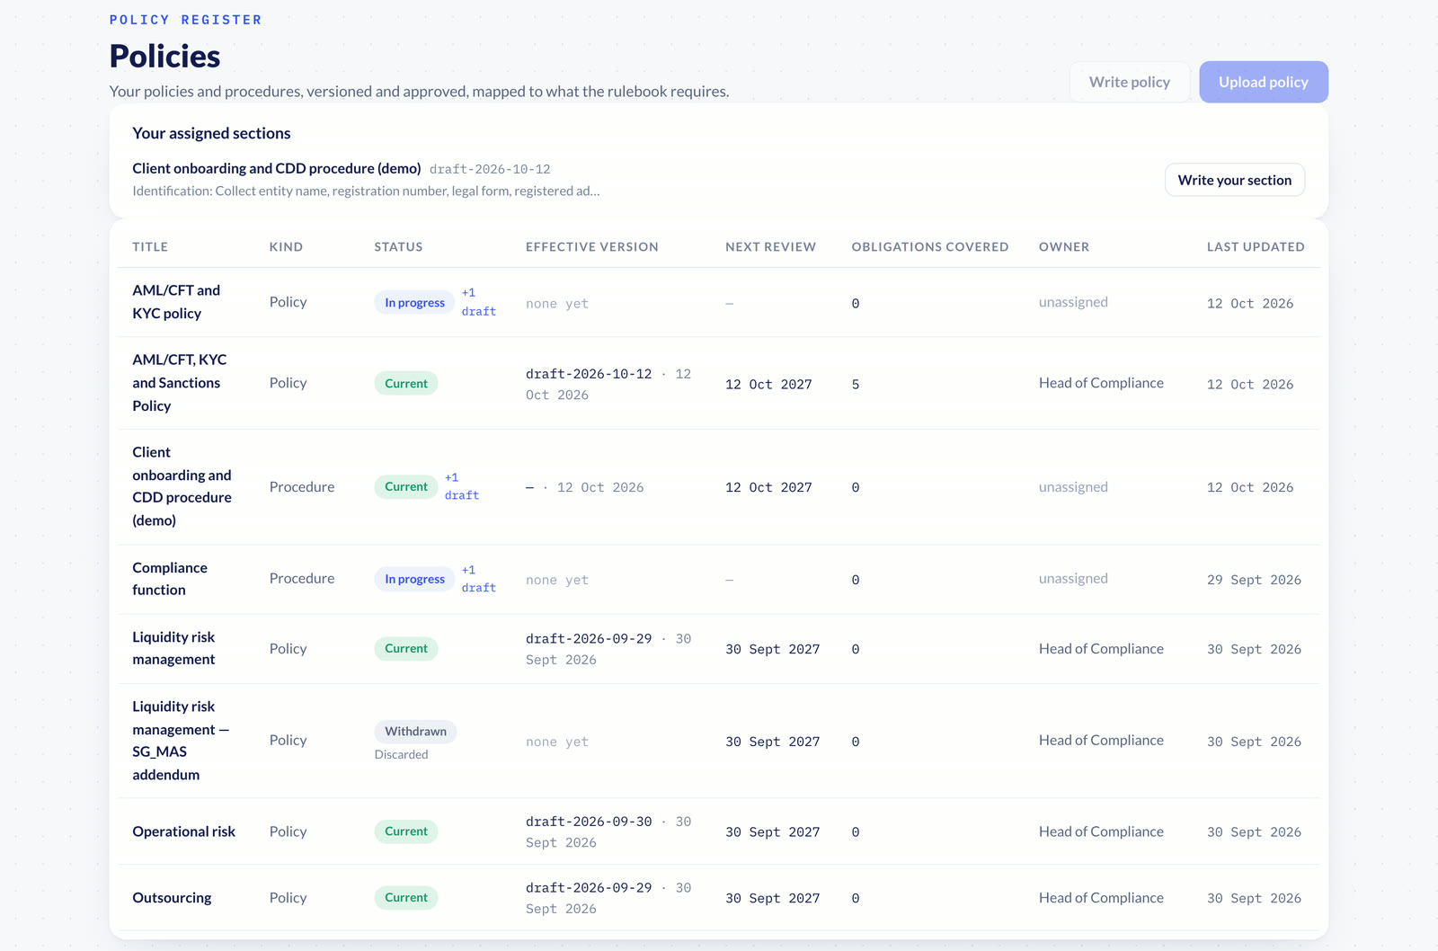Click the Write policy button

[x=1129, y=82]
